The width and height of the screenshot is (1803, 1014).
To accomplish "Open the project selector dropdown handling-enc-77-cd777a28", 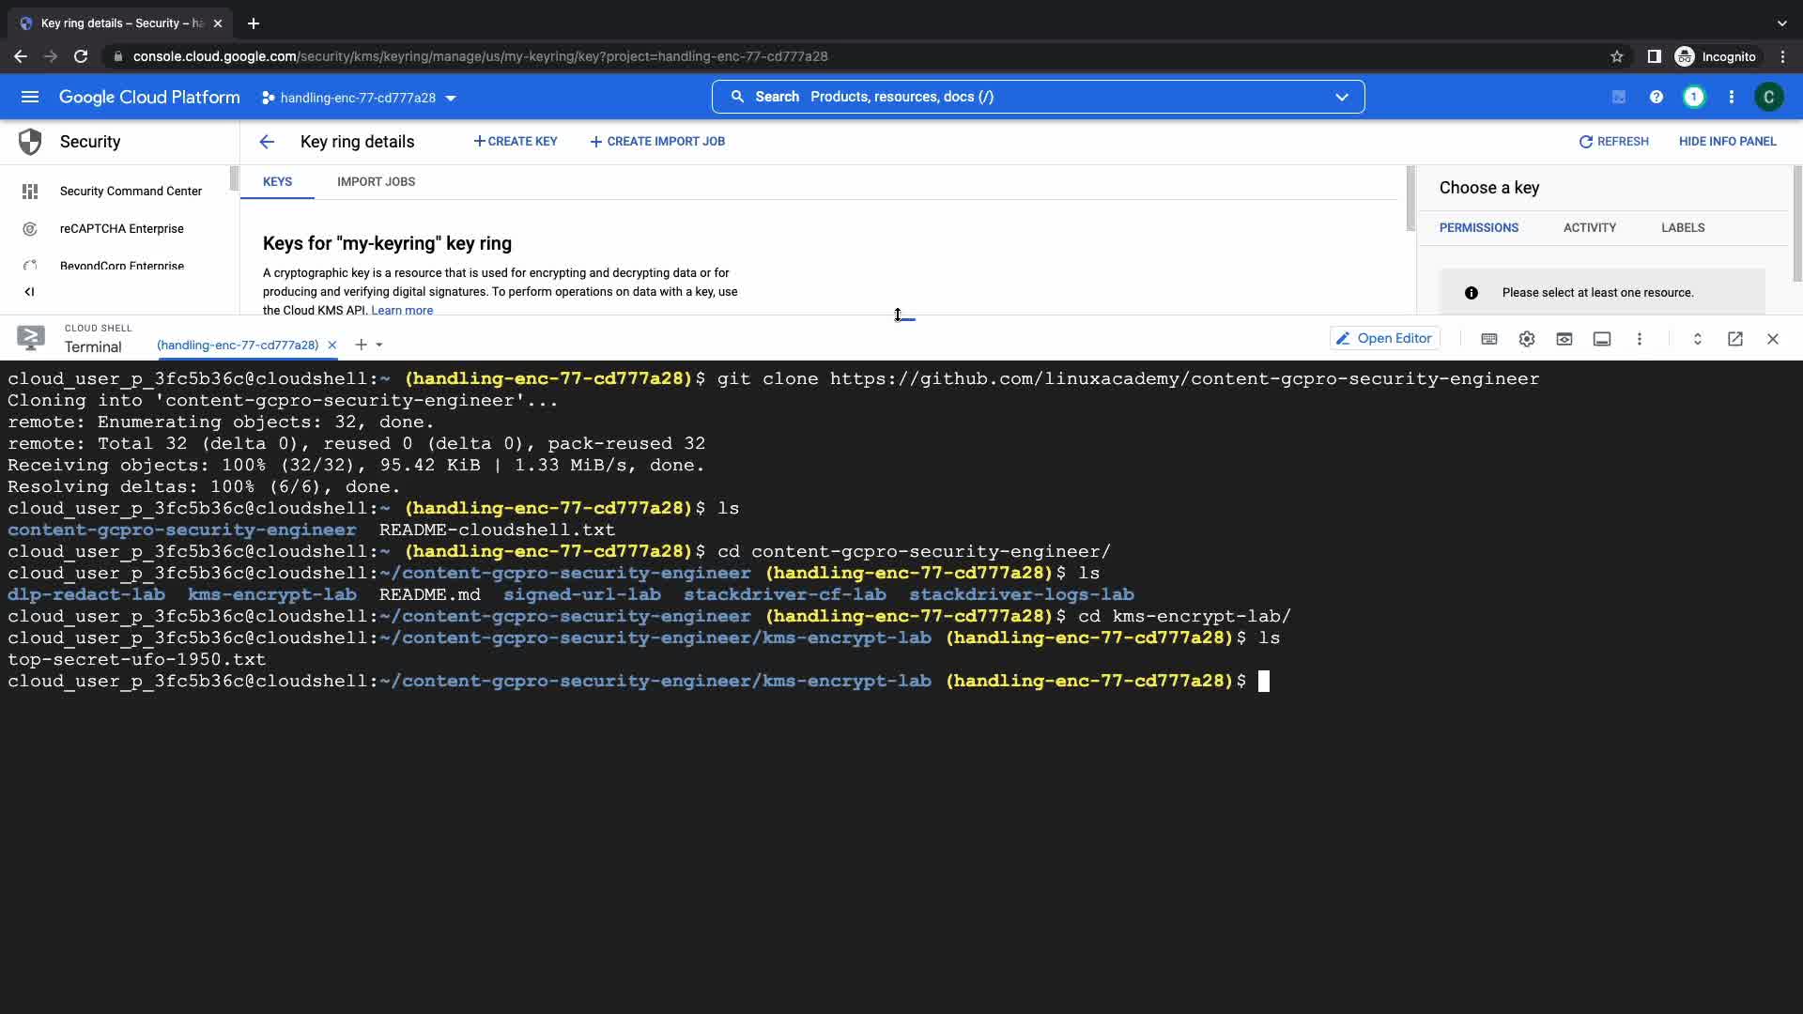I will click(359, 98).
